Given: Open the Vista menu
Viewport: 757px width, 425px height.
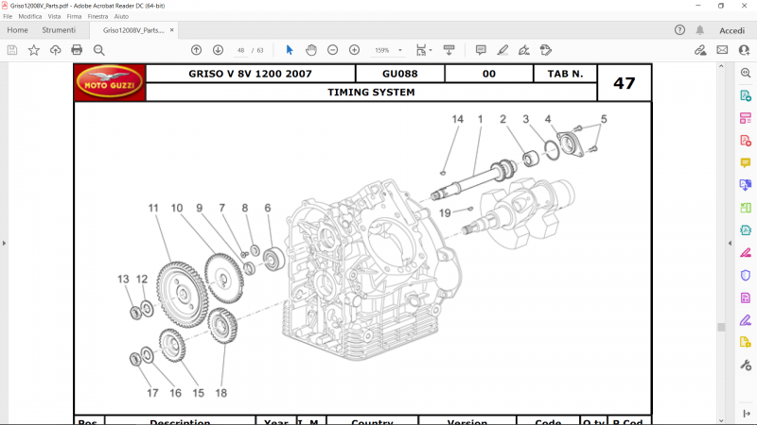Looking at the screenshot, I should click(x=54, y=16).
